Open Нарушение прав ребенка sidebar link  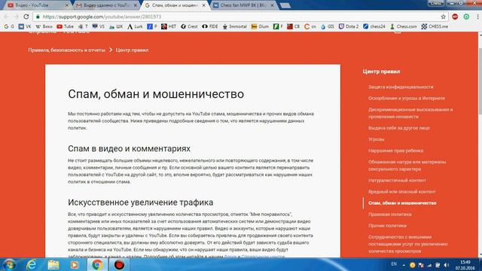395,151
